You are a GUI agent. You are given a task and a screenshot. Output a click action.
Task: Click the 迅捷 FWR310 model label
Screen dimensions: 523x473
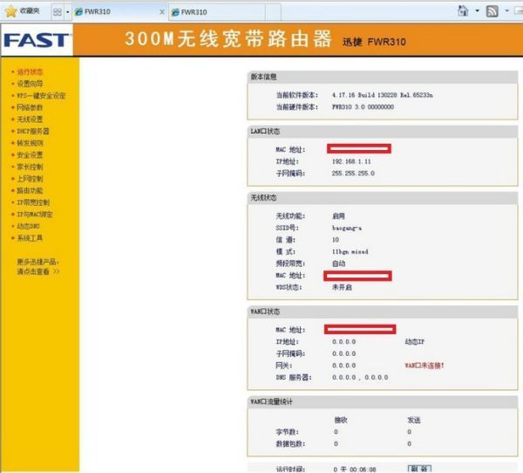point(374,42)
